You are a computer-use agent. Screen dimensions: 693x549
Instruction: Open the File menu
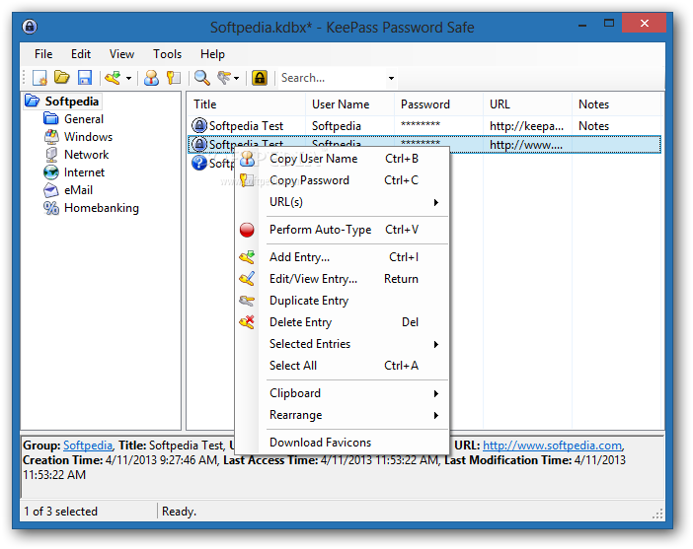click(x=43, y=54)
